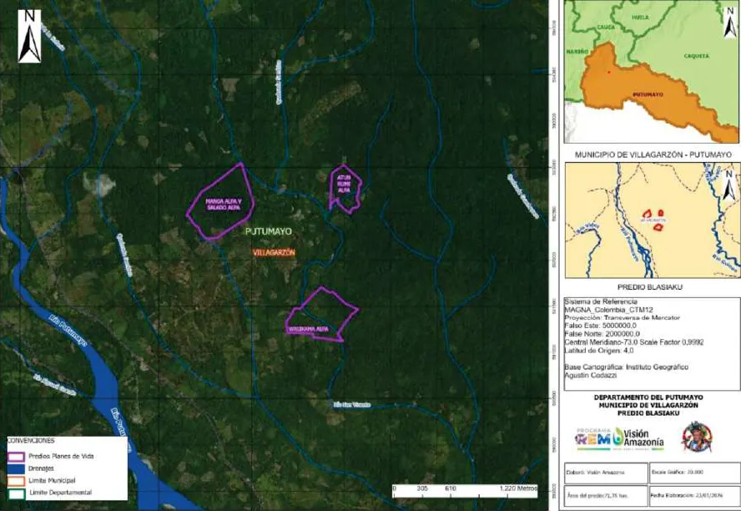
Task: Click the orange VILLAGARZÓN label on the main map
Action: (274, 253)
